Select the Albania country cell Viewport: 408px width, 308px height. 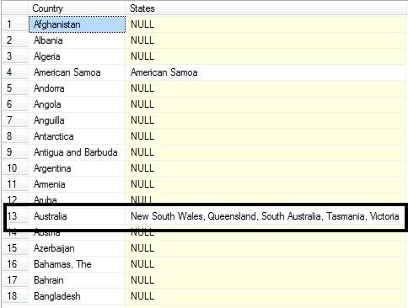pyautogui.click(x=77, y=40)
